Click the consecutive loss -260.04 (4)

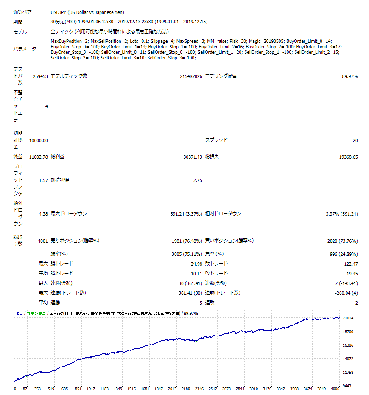pos(347,293)
